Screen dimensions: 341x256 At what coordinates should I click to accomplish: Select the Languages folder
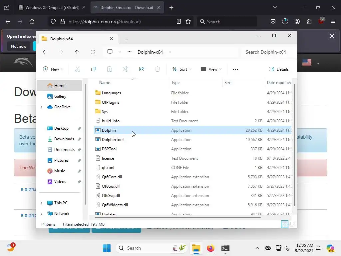(x=192, y=93)
